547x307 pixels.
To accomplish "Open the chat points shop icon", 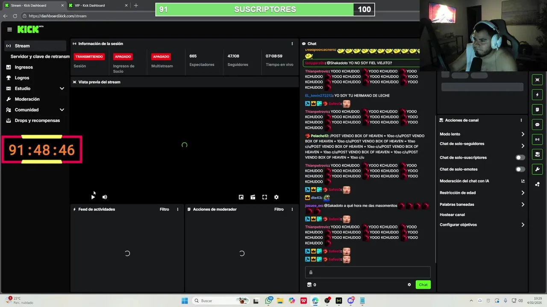I will [310, 285].
